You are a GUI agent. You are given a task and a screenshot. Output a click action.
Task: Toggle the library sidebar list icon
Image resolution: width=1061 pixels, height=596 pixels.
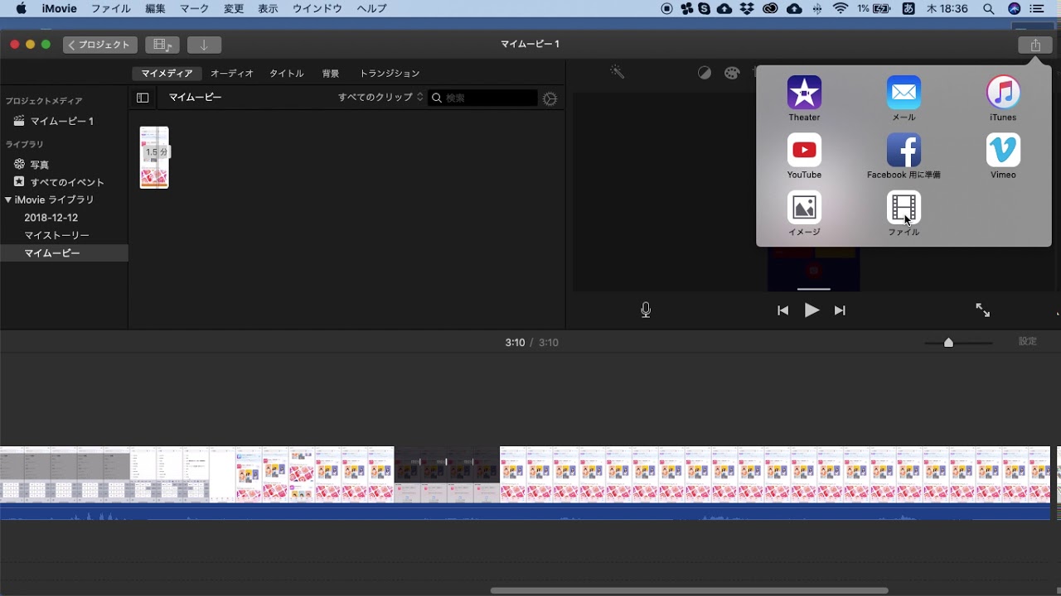(x=143, y=98)
